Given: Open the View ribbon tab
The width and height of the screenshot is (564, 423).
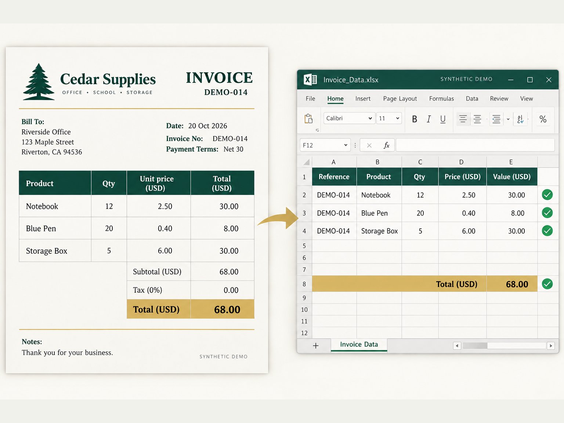Looking at the screenshot, I should point(526,98).
